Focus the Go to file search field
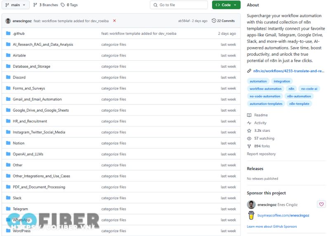 coord(179,5)
